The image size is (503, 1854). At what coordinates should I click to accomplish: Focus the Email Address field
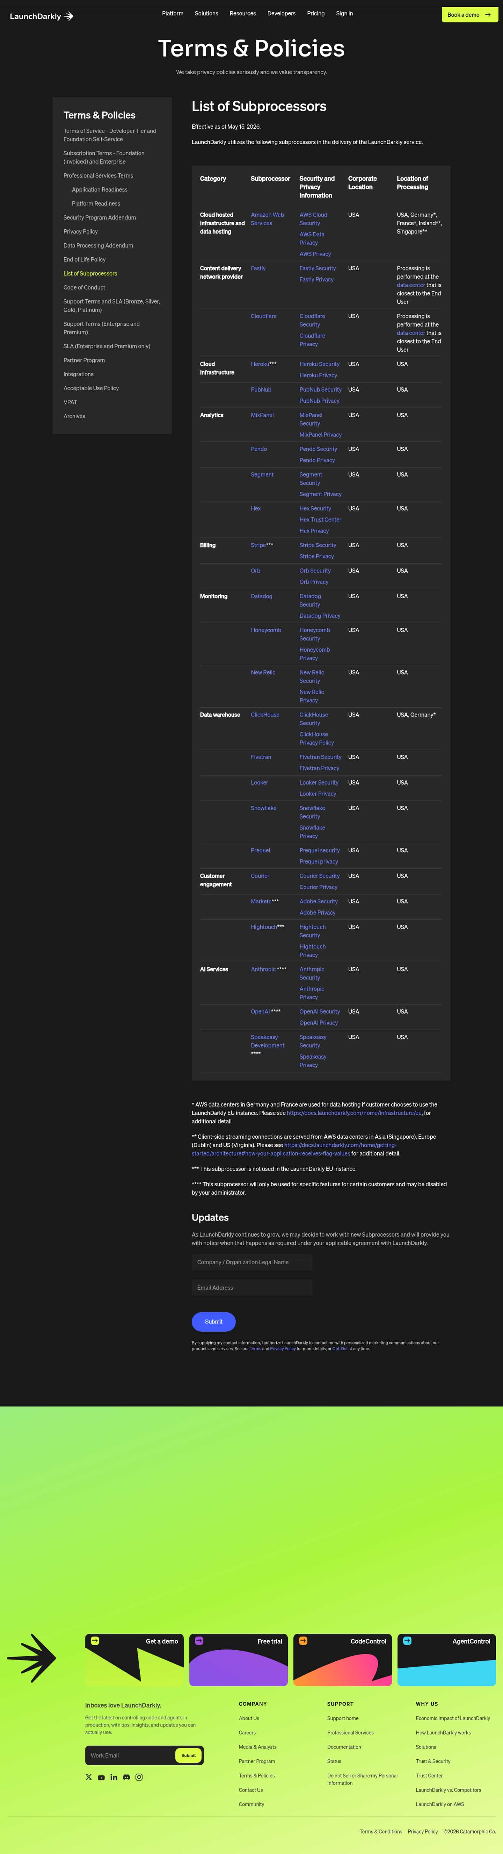click(x=252, y=1288)
